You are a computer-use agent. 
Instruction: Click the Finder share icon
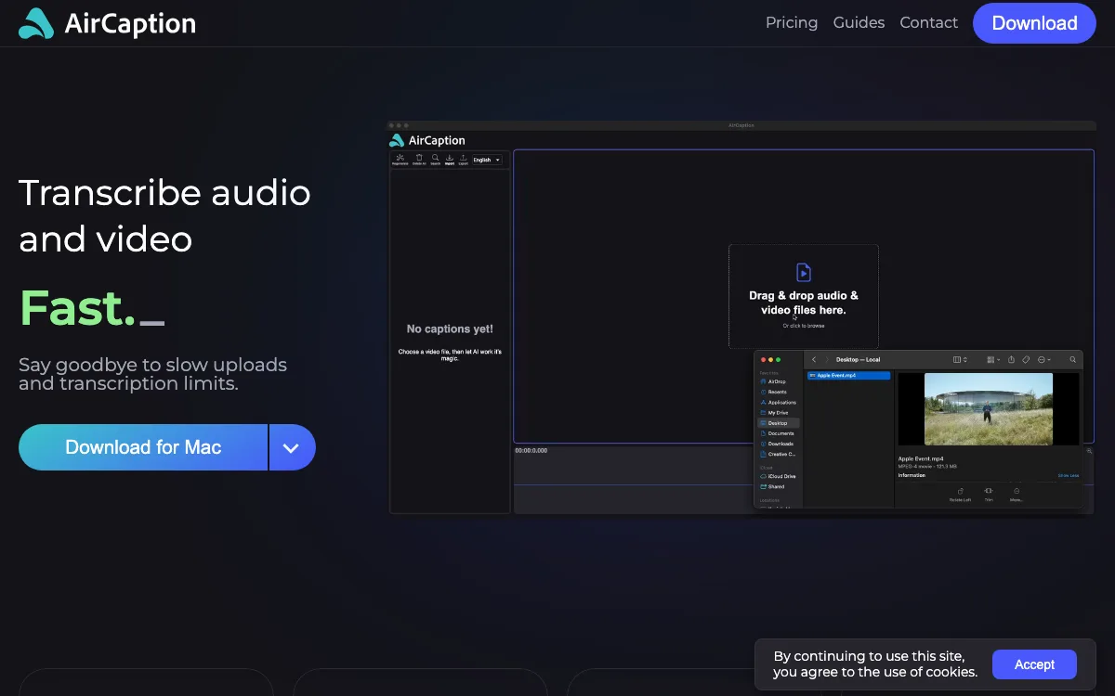(1011, 359)
